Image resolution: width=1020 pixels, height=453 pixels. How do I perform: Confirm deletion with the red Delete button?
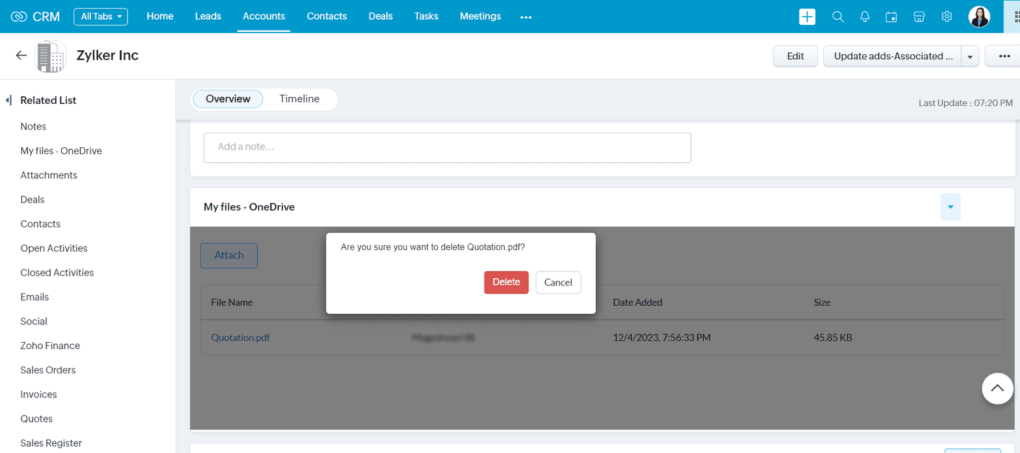pos(506,282)
